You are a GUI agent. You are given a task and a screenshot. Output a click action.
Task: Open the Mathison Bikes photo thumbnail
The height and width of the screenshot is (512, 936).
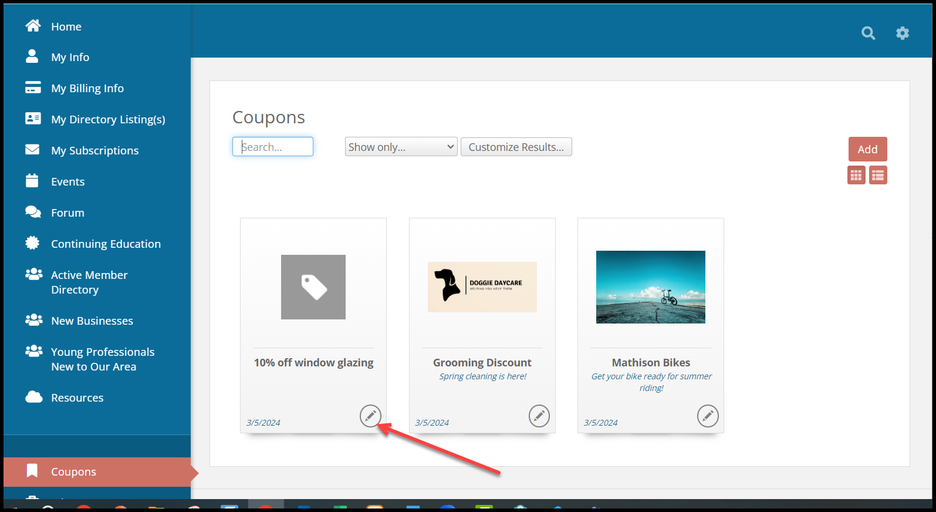tap(650, 287)
